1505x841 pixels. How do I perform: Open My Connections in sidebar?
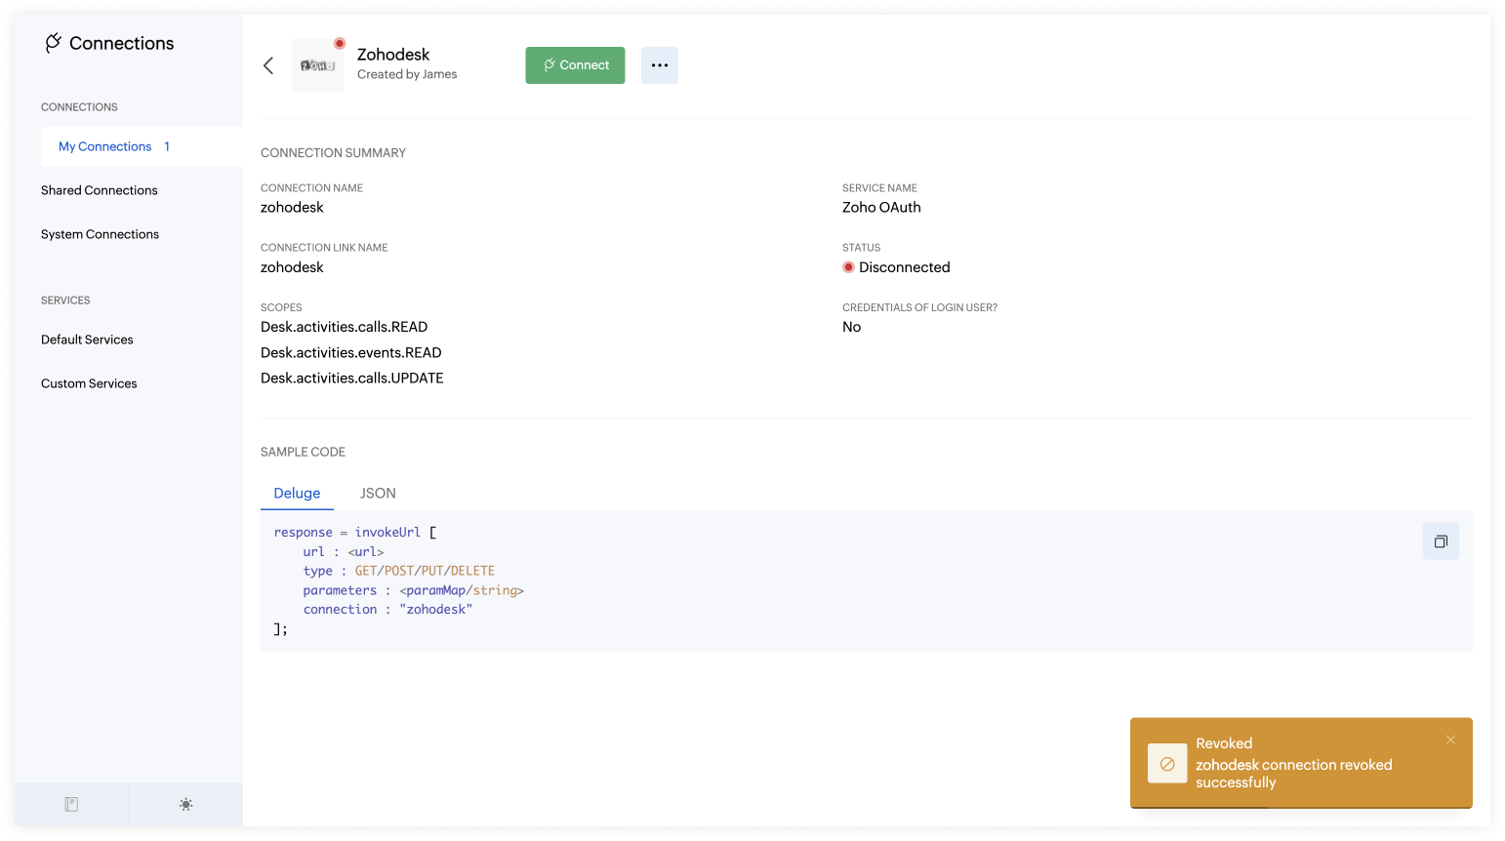(x=142, y=146)
